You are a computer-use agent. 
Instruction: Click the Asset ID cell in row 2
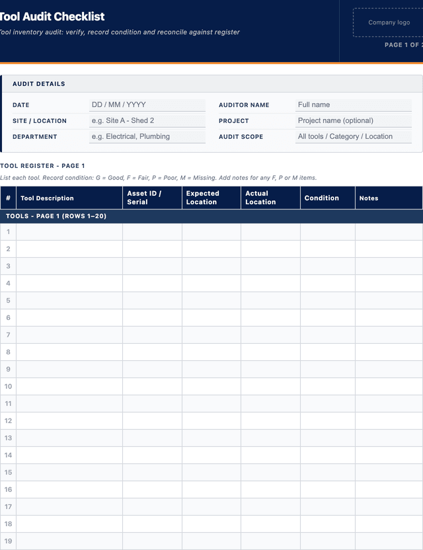152,249
